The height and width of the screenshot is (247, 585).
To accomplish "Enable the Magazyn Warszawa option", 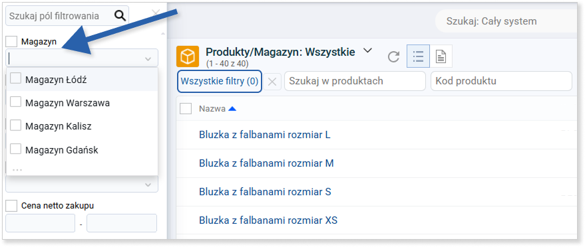I will click(x=15, y=102).
